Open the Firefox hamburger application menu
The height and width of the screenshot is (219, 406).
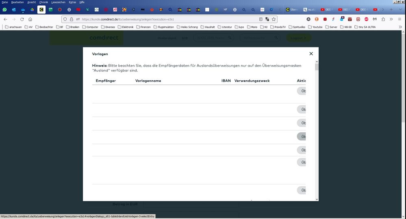click(x=400, y=19)
